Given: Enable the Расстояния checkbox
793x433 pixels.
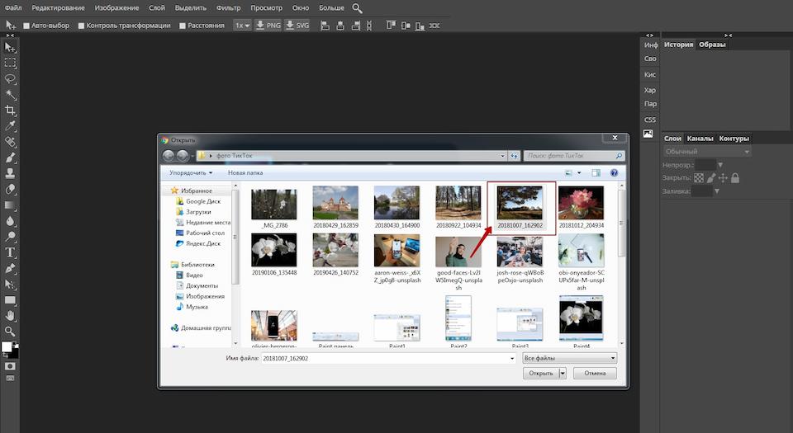Looking at the screenshot, I should tap(183, 26).
